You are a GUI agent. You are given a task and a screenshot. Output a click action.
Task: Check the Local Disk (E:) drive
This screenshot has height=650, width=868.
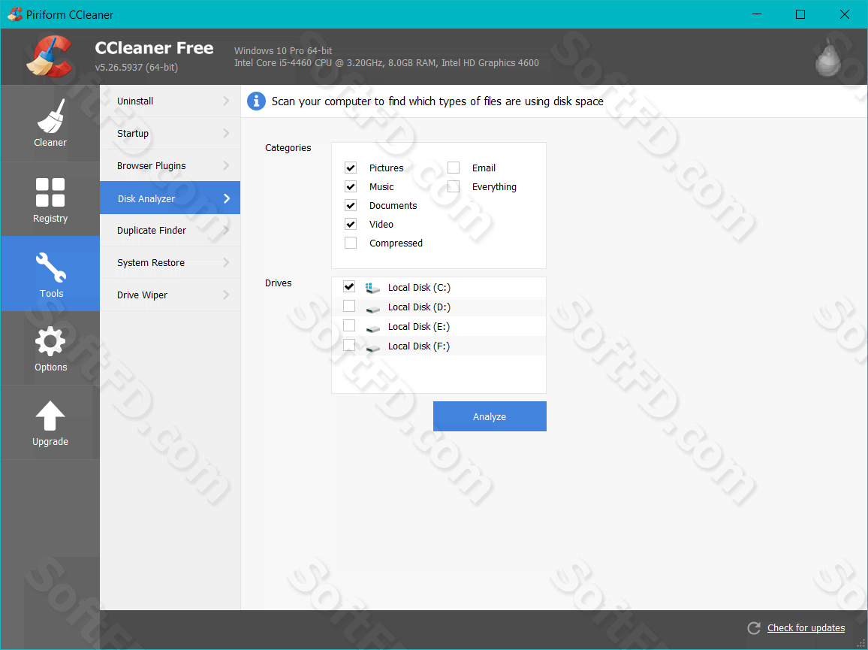tap(348, 325)
